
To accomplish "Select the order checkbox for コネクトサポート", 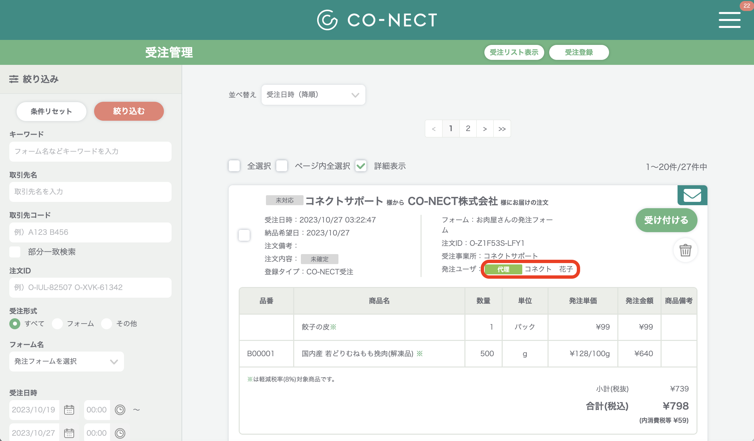I will point(244,235).
